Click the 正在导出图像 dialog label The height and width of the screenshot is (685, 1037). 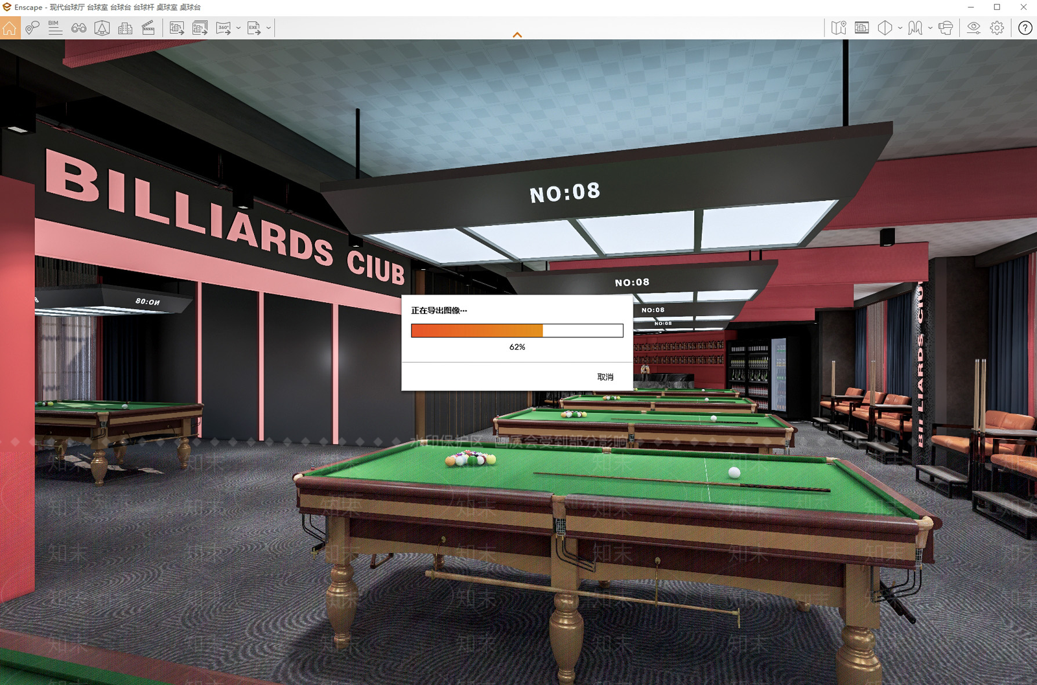pyautogui.click(x=439, y=311)
